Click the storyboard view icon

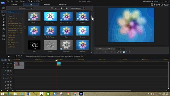5,60
